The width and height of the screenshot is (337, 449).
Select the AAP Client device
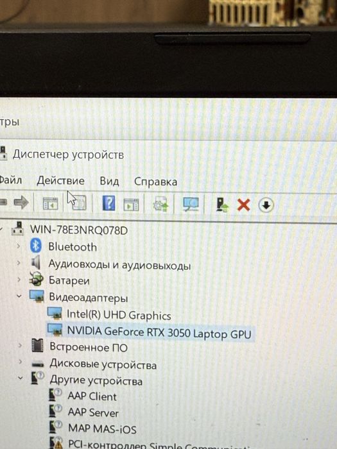pos(92,396)
